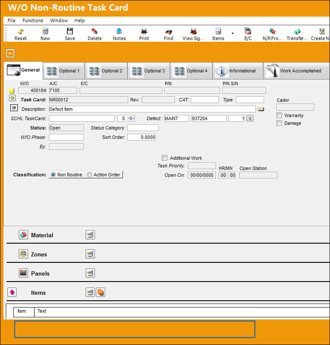
Task: Switch to the Work Accomplished tab
Action: (296, 71)
